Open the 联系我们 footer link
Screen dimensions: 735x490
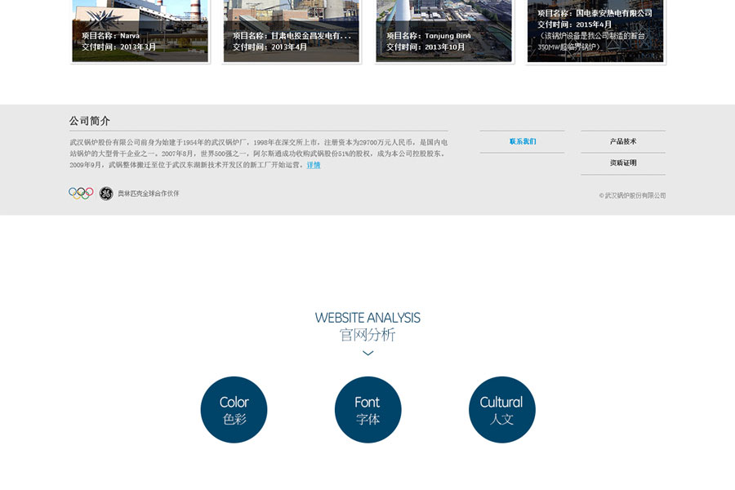(x=523, y=142)
